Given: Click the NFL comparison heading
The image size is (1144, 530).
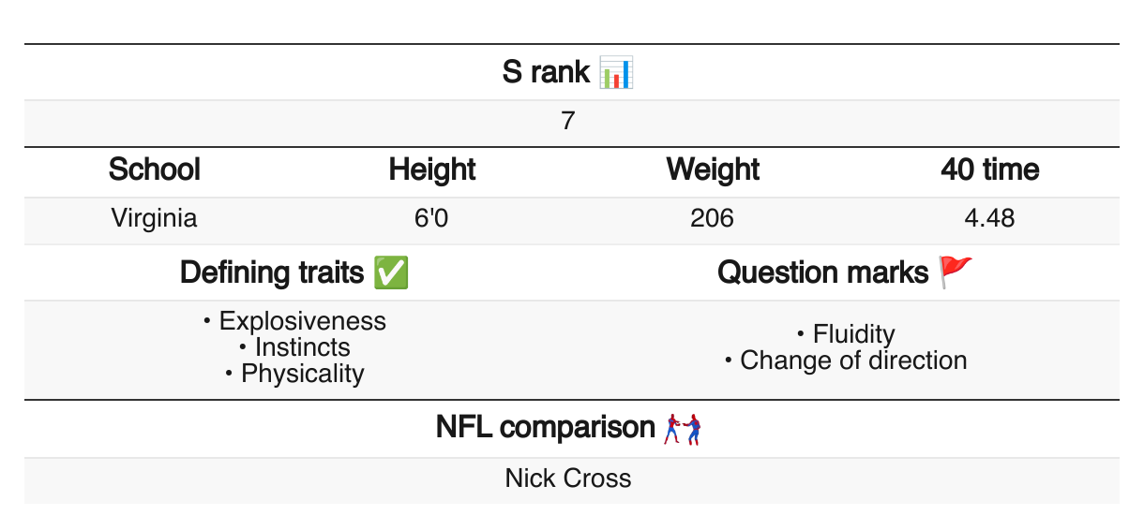Looking at the screenshot, I should (x=545, y=428).
